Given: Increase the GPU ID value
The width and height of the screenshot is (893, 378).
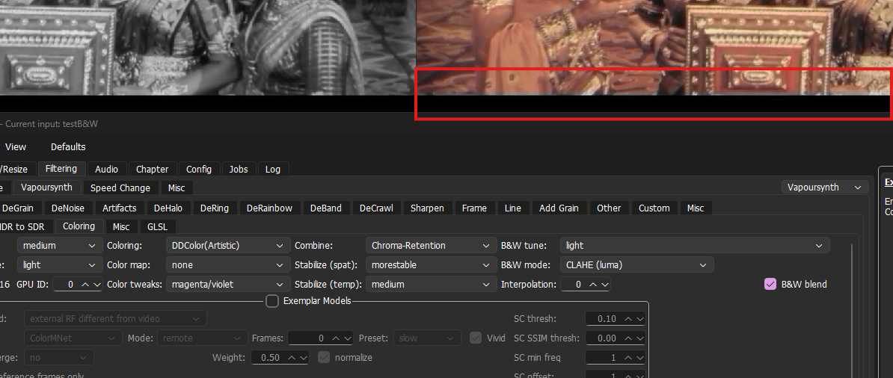Looking at the screenshot, I should (x=85, y=285).
